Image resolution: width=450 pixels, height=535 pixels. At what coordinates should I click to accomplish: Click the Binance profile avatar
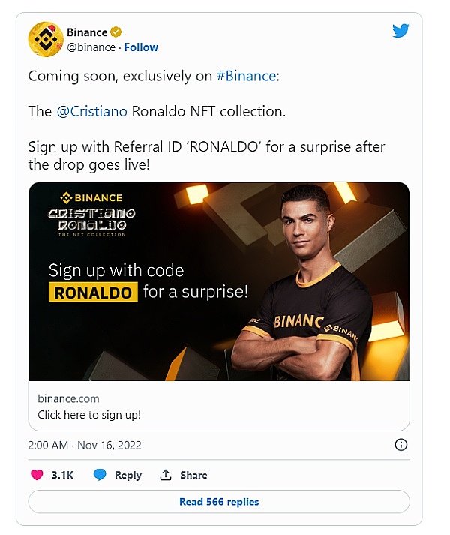pos(46,39)
